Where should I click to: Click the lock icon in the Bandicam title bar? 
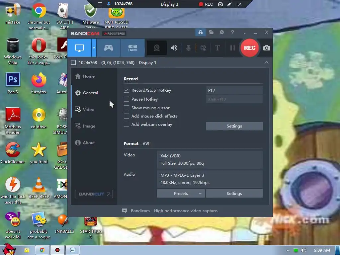pos(200,33)
